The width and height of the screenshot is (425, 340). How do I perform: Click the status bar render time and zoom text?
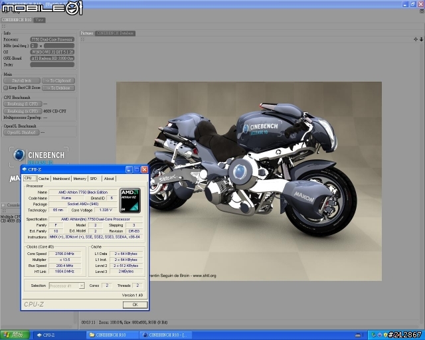pyautogui.click(x=124, y=322)
